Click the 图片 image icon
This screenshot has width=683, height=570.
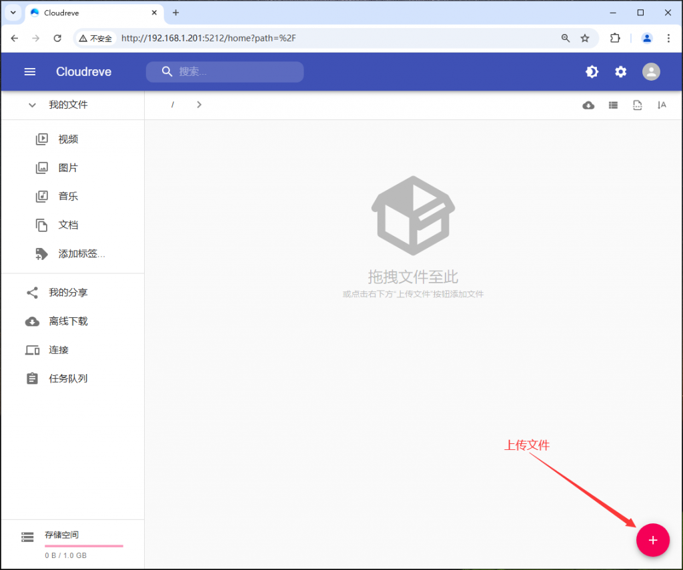tap(42, 167)
